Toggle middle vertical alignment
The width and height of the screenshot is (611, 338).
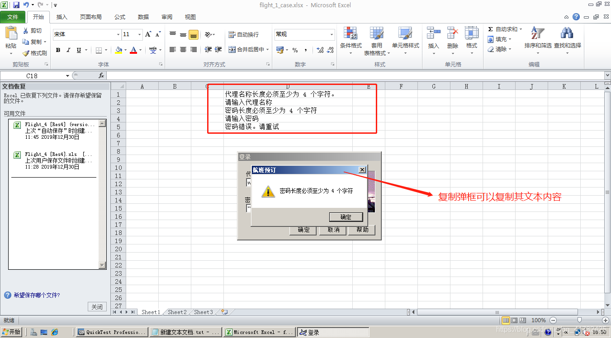click(183, 34)
